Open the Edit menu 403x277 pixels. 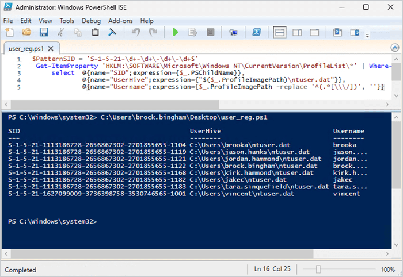(x=26, y=21)
